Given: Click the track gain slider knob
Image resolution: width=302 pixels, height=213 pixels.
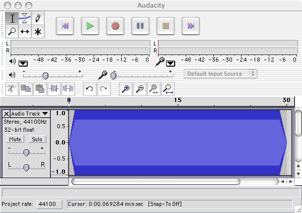Looking at the screenshot, I should point(26,152).
